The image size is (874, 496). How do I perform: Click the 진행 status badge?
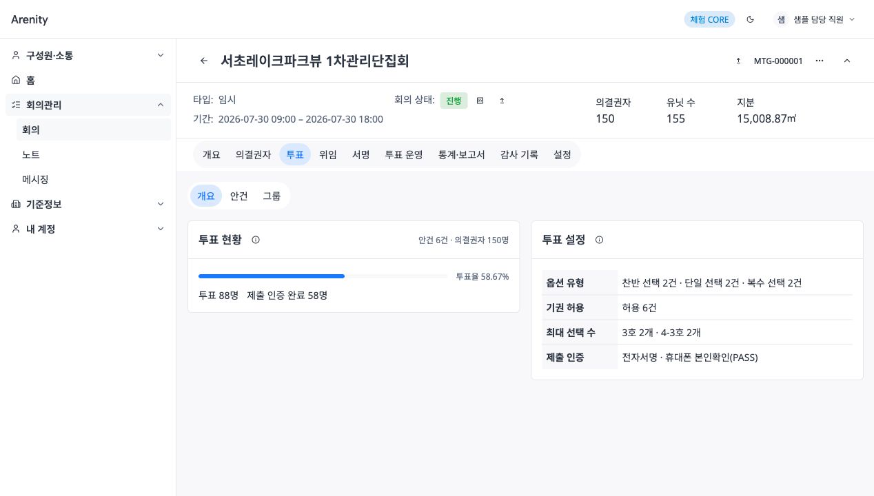pyautogui.click(x=454, y=101)
